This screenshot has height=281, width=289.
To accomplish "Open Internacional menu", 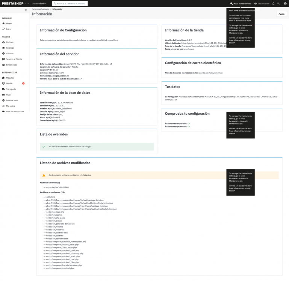I will point(12,100).
